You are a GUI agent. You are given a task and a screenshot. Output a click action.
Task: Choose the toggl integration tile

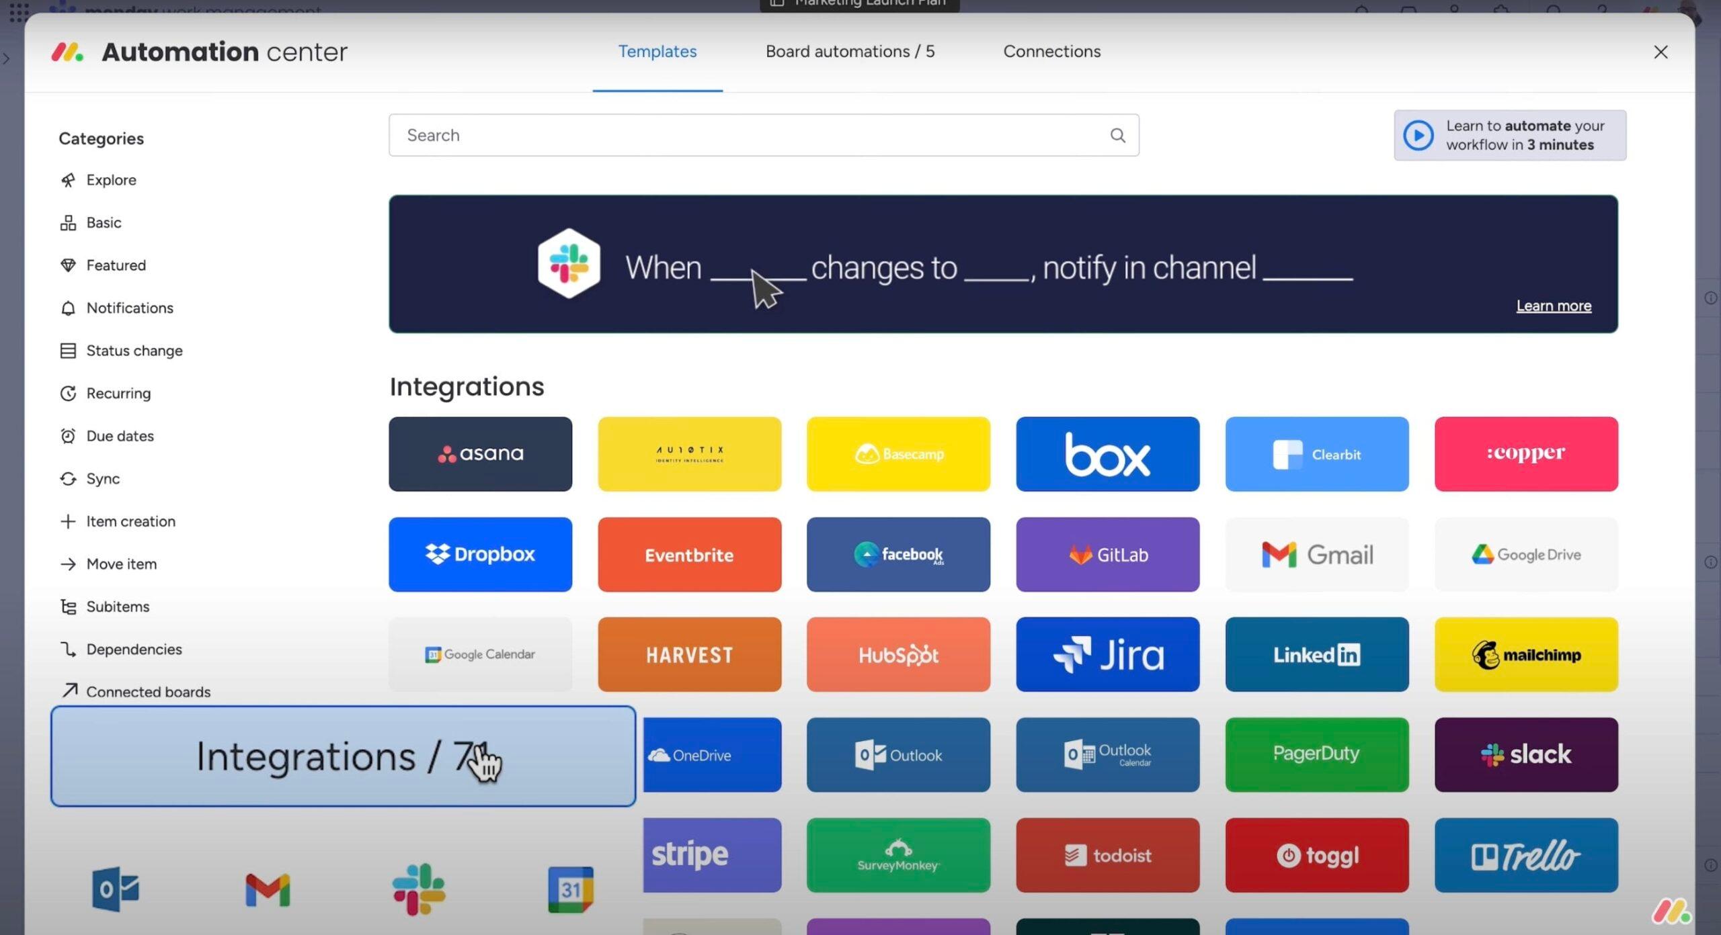1316,854
